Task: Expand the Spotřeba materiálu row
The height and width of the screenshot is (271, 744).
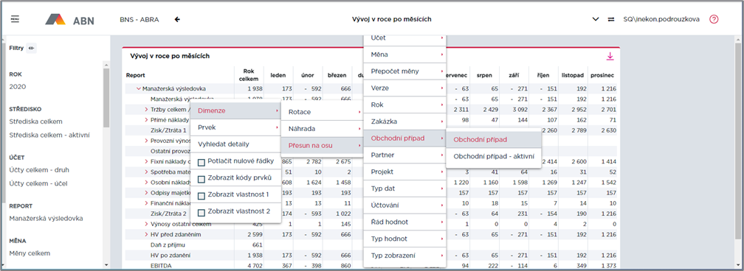Action: click(x=147, y=172)
